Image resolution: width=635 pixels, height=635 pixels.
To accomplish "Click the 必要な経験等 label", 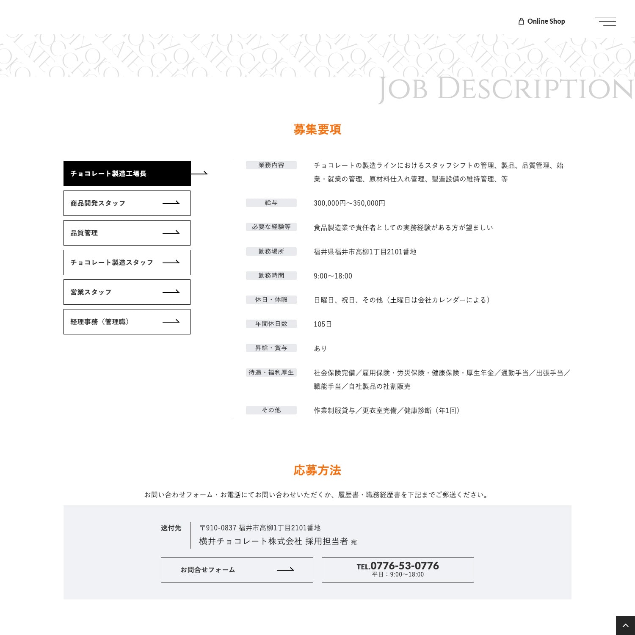I will 271,227.
